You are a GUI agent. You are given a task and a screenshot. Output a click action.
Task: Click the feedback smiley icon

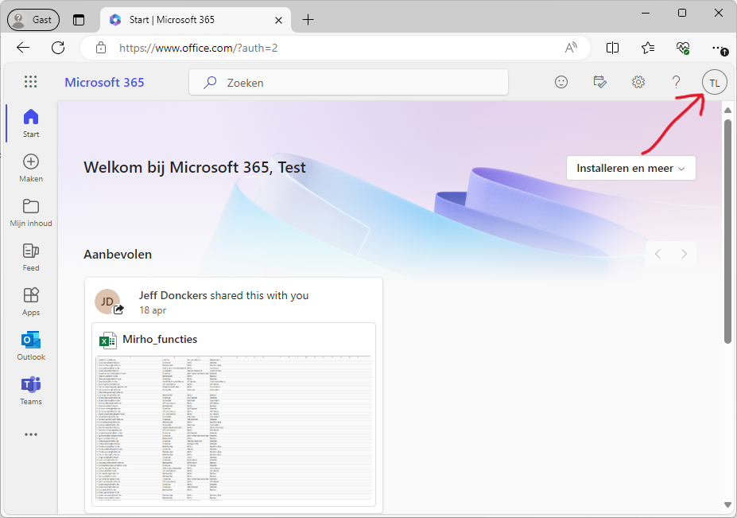click(561, 82)
